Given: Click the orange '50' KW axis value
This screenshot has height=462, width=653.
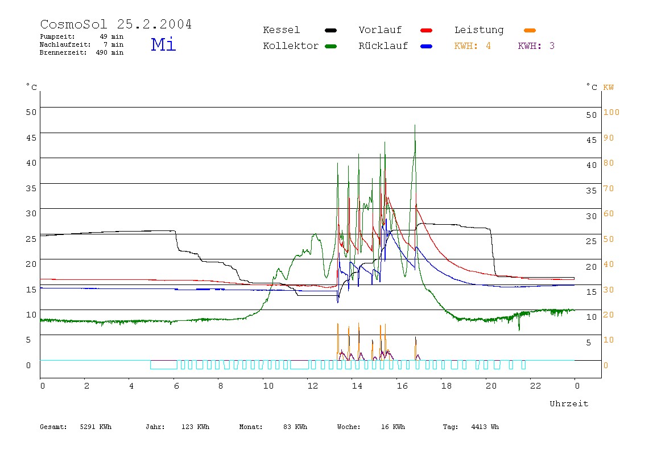Looking at the screenshot, I should [609, 239].
